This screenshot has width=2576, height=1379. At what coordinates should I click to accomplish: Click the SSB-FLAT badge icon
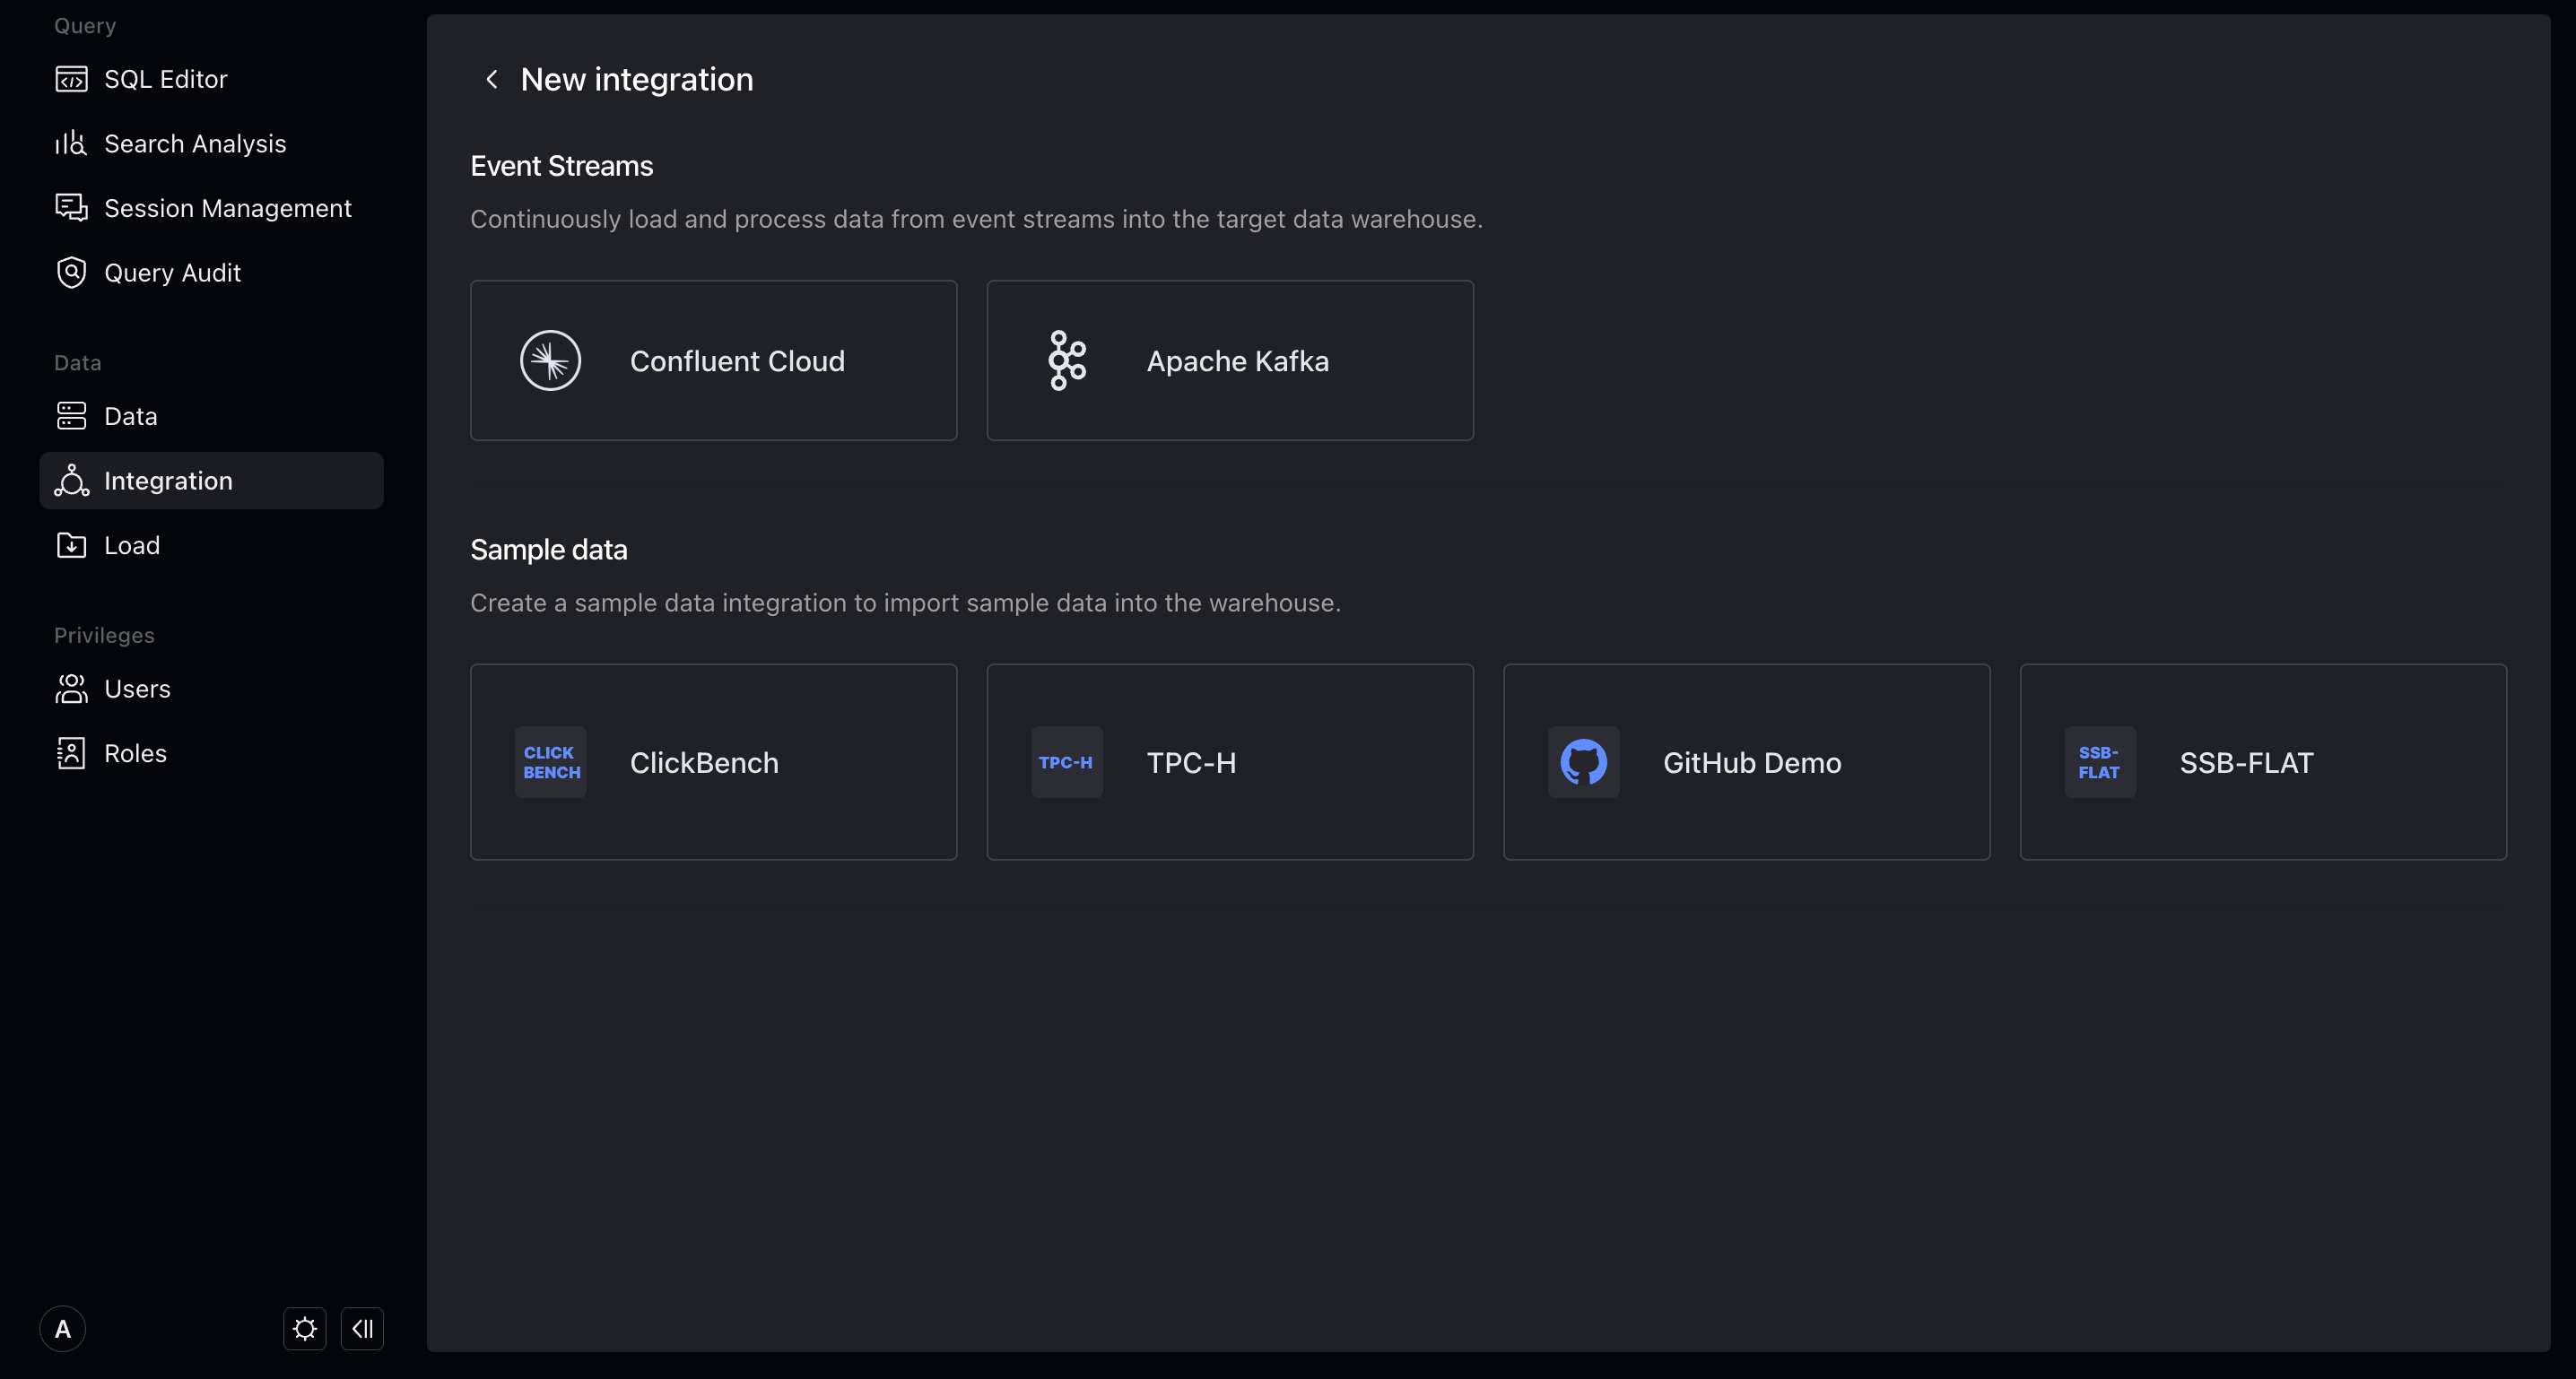2099,762
